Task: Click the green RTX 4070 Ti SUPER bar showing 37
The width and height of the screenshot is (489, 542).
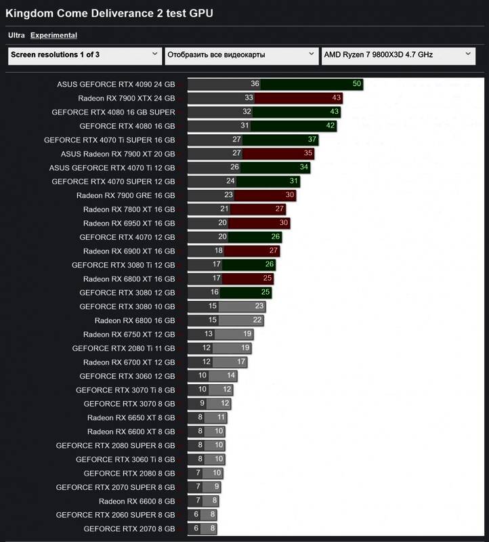Action: (280, 140)
